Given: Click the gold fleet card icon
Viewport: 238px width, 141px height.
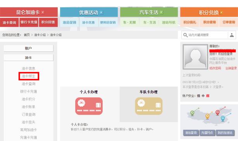Looking at the screenshot, I should (149, 106).
